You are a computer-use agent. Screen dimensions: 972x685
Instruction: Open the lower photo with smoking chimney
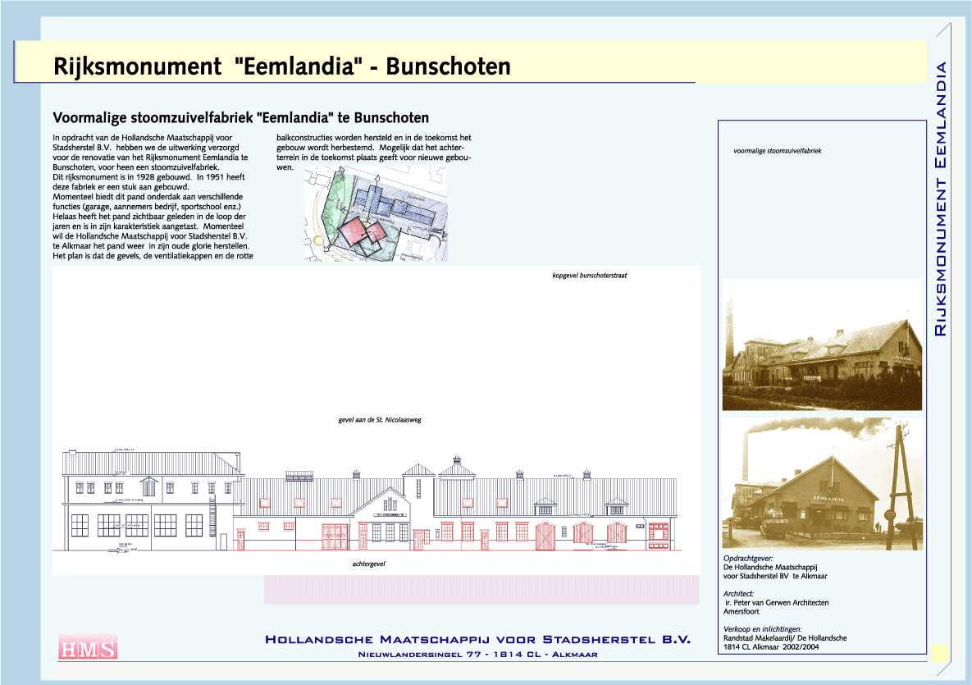coord(821,484)
